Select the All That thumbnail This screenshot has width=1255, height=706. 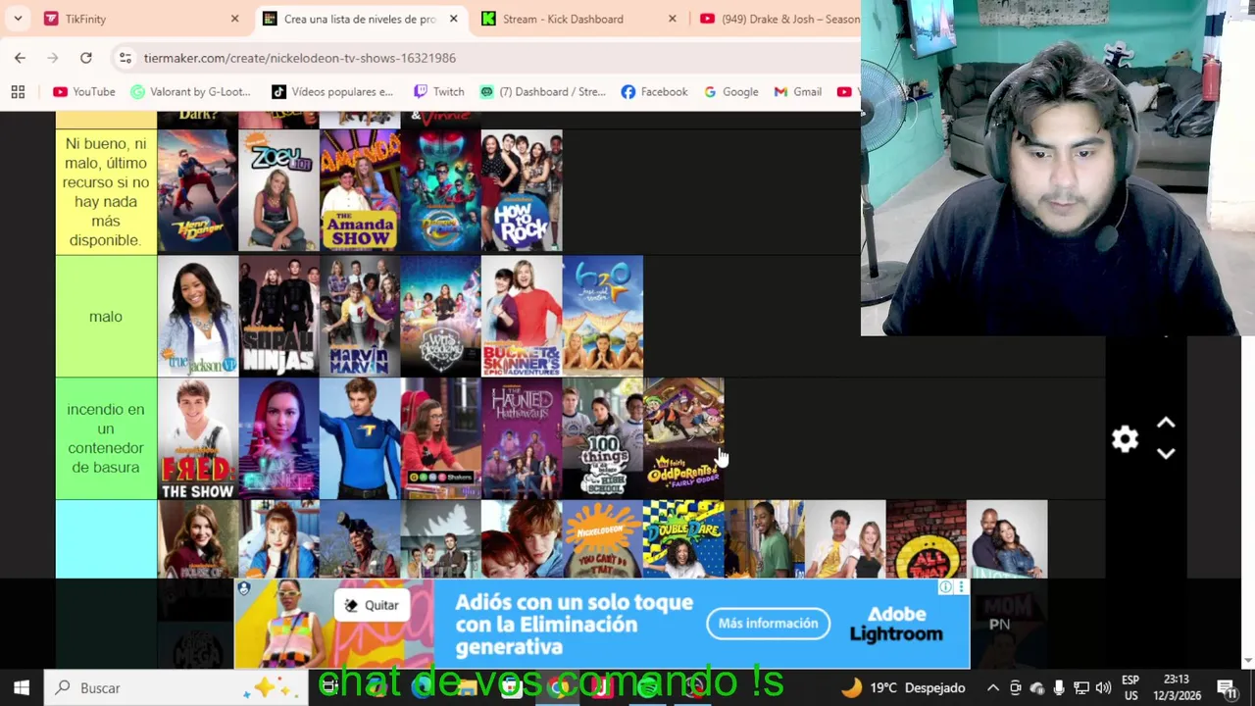click(x=926, y=539)
